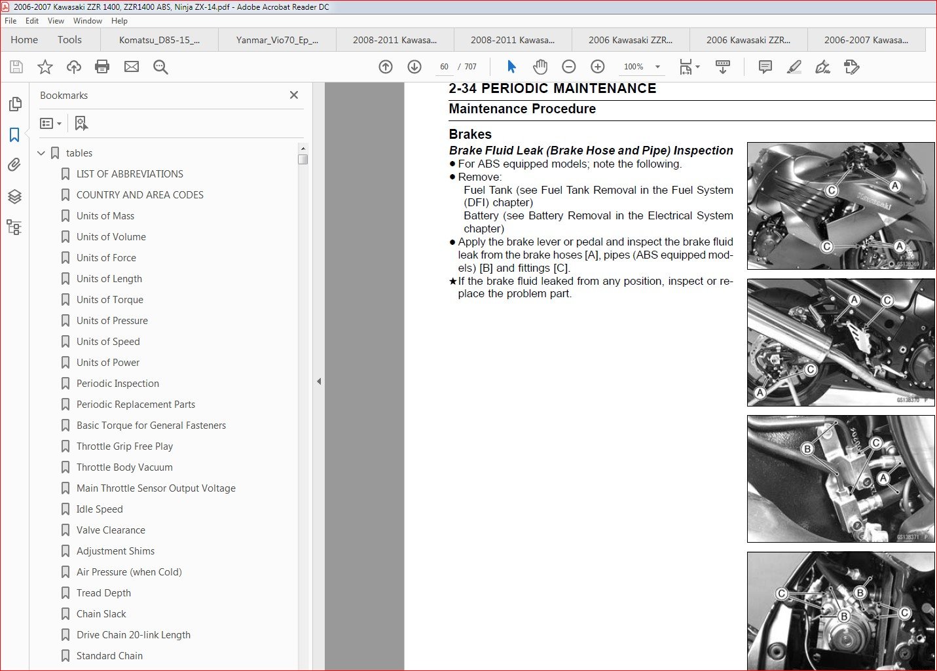Switch to the Tools tab
Image resolution: width=937 pixels, height=671 pixels.
coord(69,40)
